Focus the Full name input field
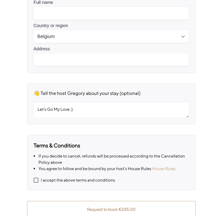 tap(111, 13)
